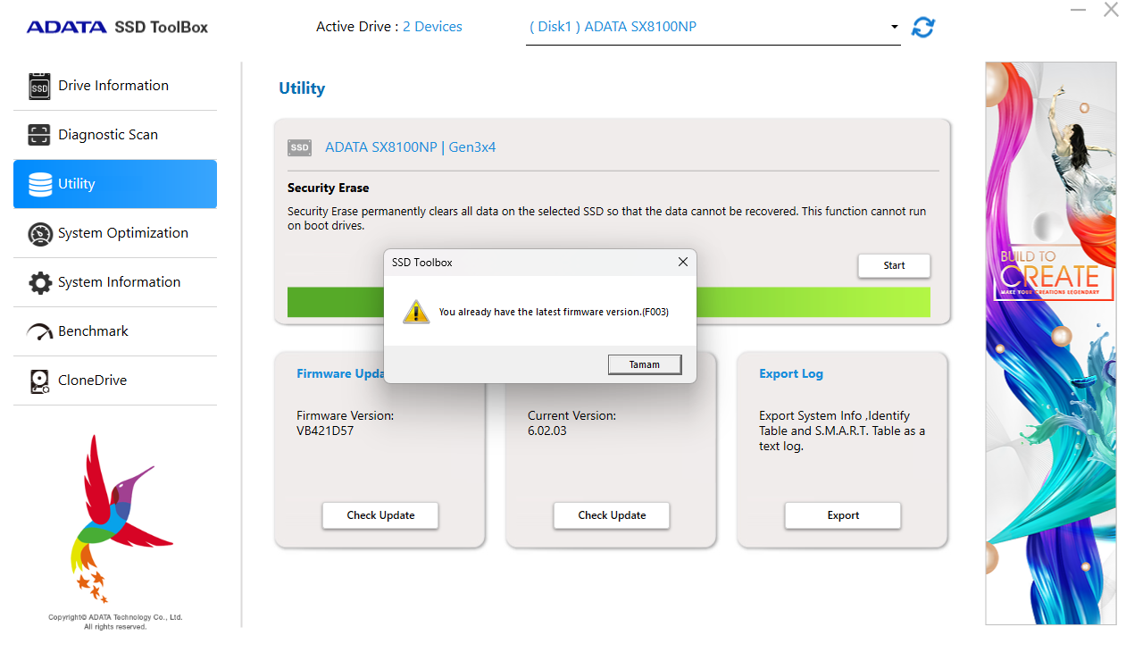Click the Drive Information SSD icon

pos(39,86)
